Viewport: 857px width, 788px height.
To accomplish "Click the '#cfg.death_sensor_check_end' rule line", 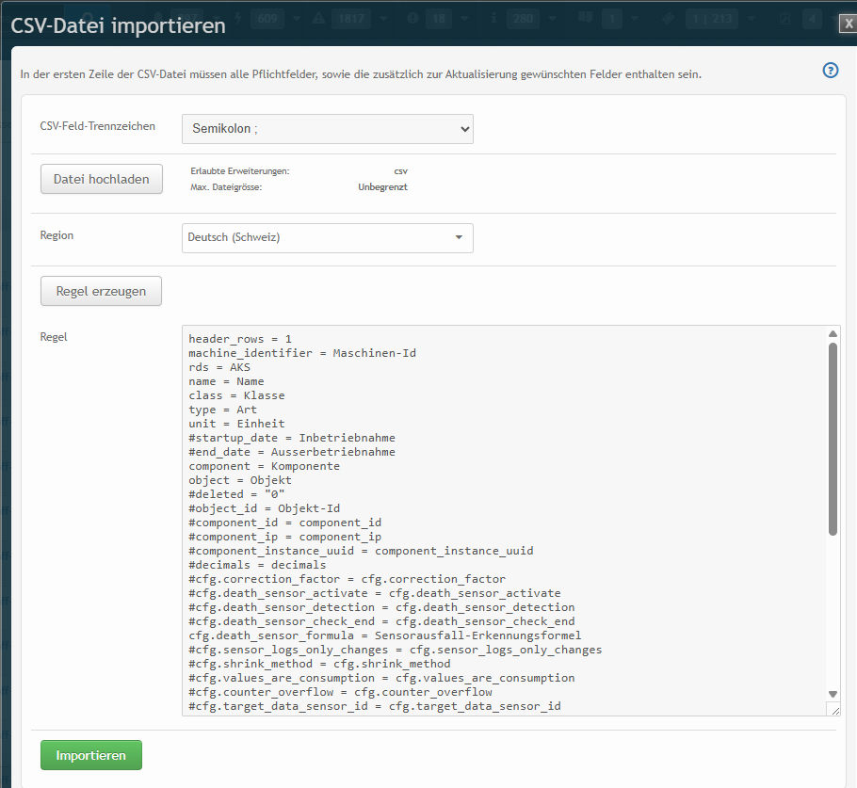I will click(x=381, y=622).
